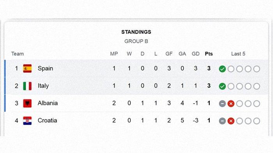Click Albania's red loss X icon

[231, 104]
